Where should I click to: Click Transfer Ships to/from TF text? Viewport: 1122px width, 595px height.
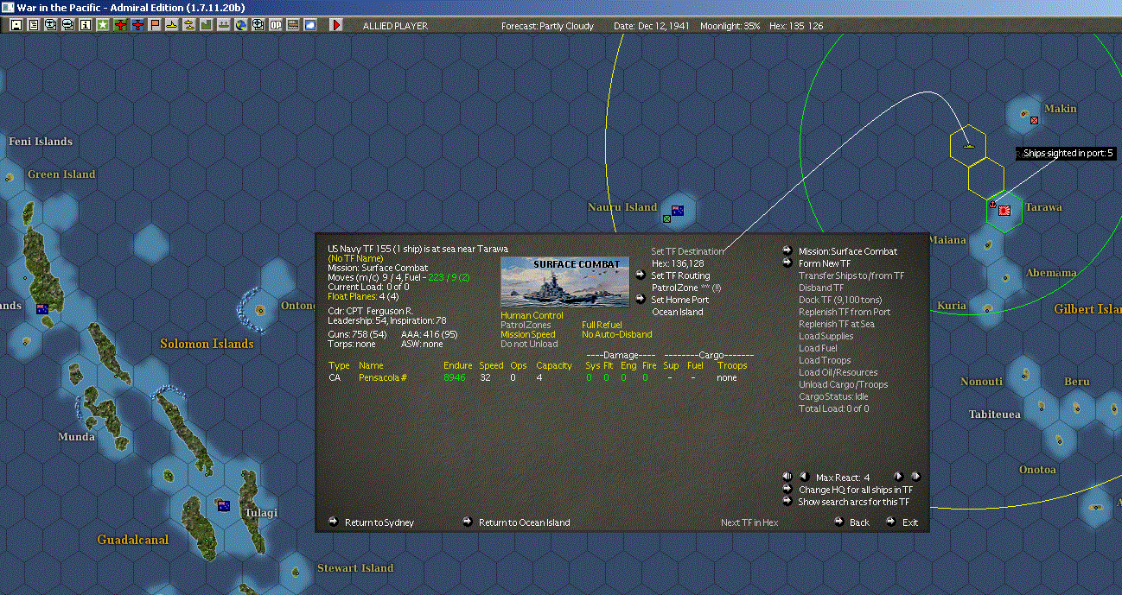[851, 275]
